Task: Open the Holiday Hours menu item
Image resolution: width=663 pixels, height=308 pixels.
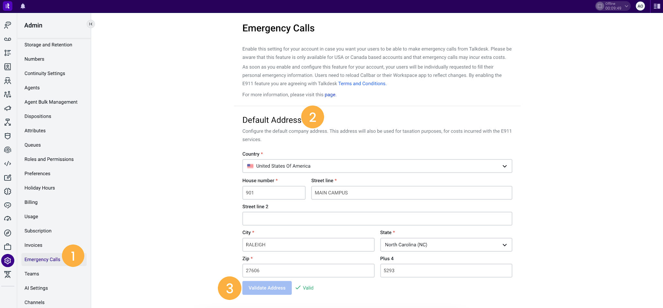Action: coord(40,188)
